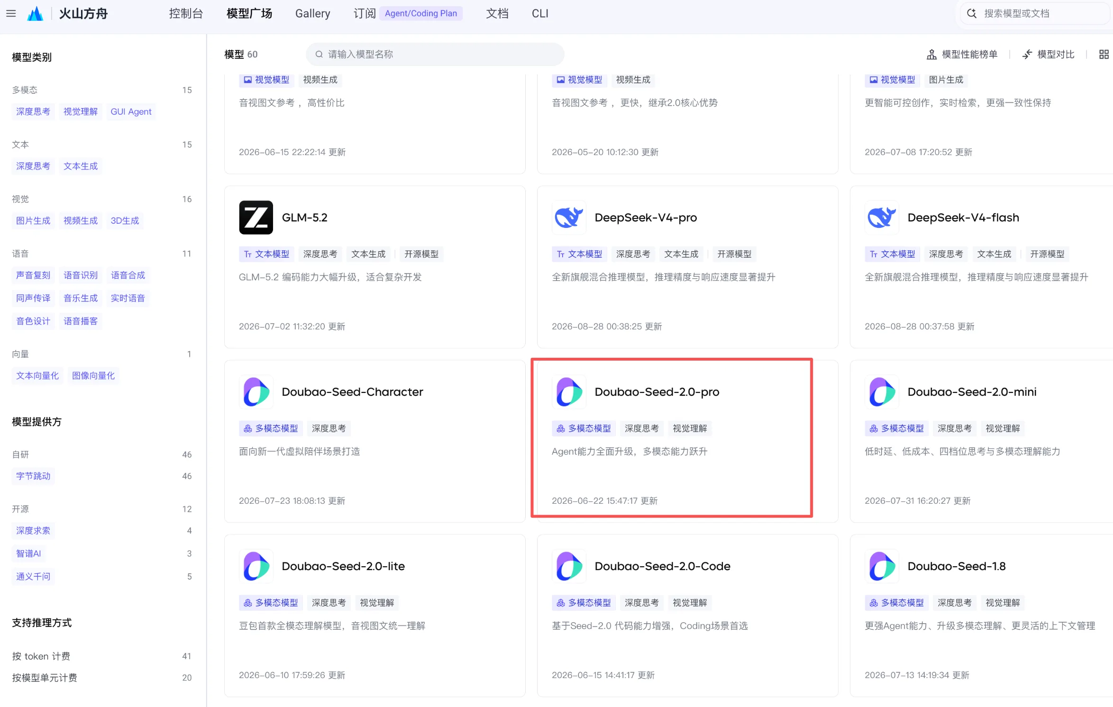Click the Doubao-Seed-2.0-pro logo icon

coord(569,392)
